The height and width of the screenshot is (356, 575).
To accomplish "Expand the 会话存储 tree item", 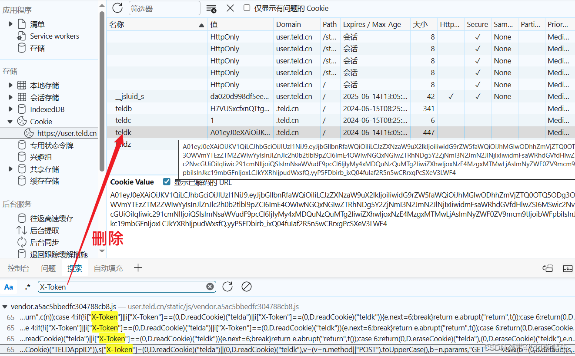I will point(10,98).
